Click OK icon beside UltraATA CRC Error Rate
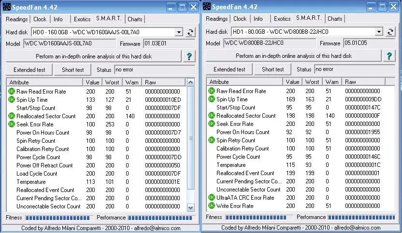 pos(212,197)
